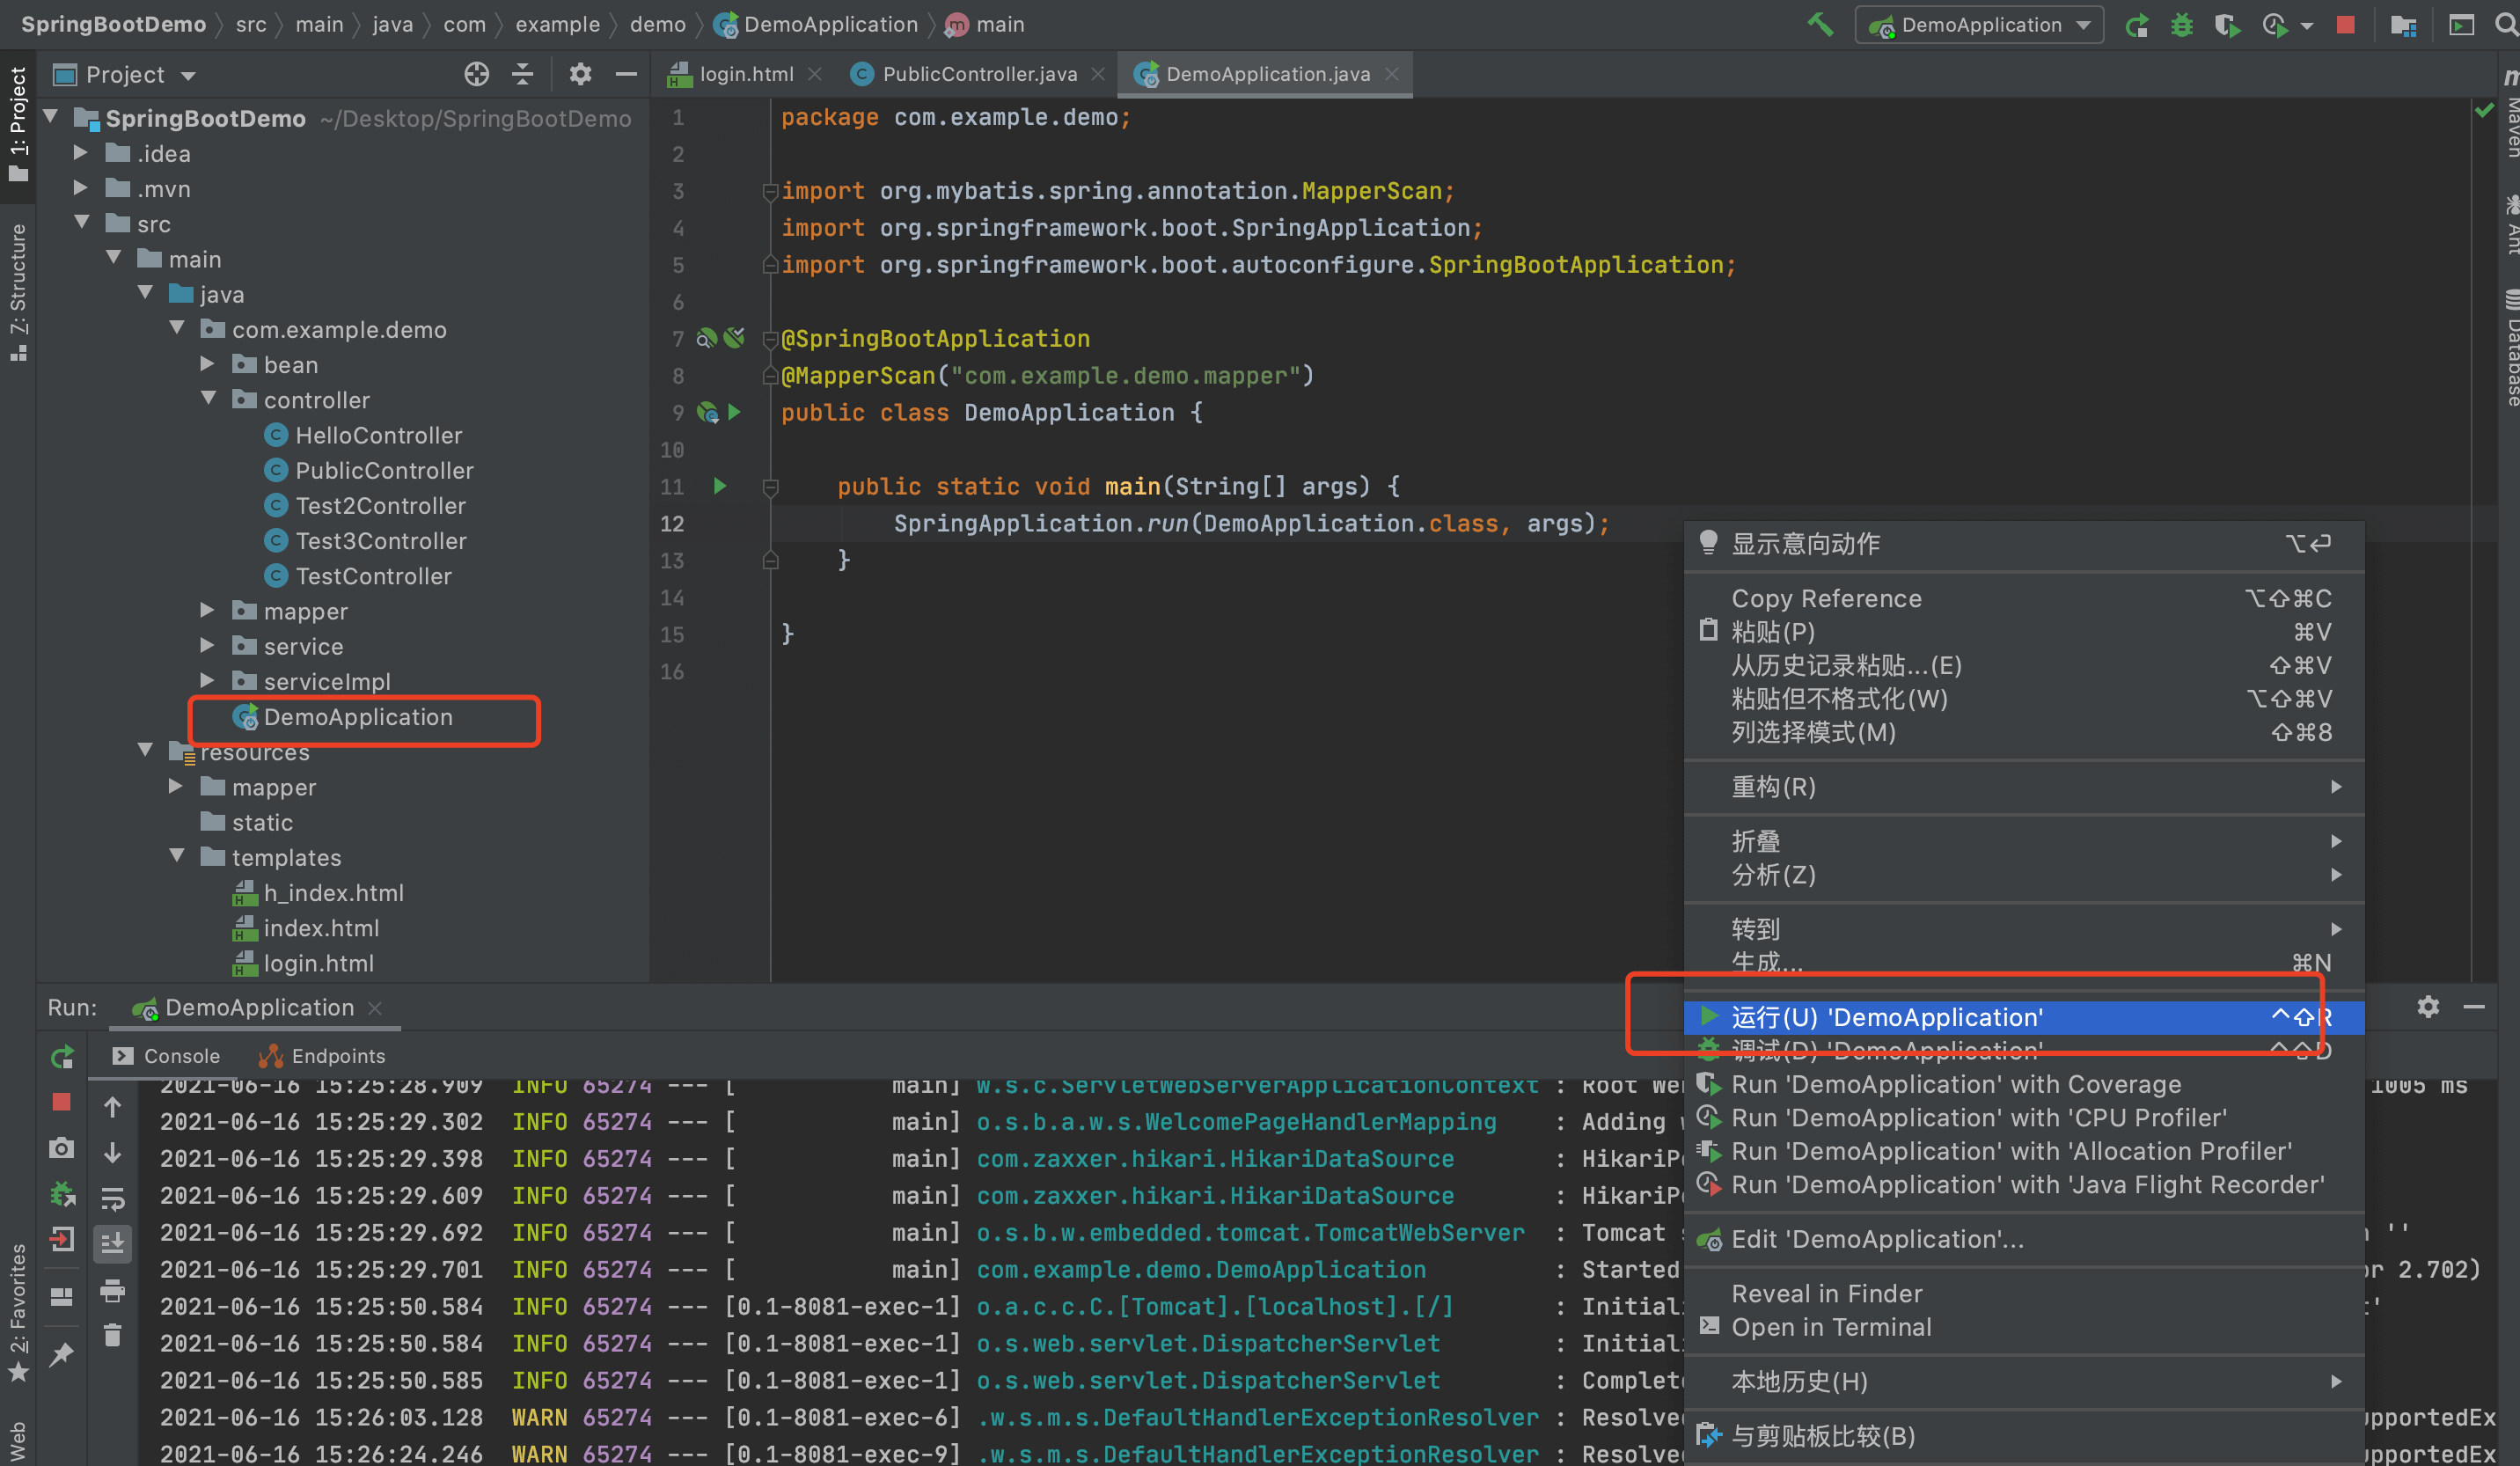
Task: Click the run gutter arrow on line 9
Action: tap(735, 412)
